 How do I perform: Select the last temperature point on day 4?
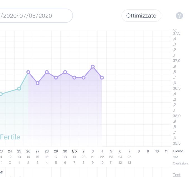[x=102, y=77]
